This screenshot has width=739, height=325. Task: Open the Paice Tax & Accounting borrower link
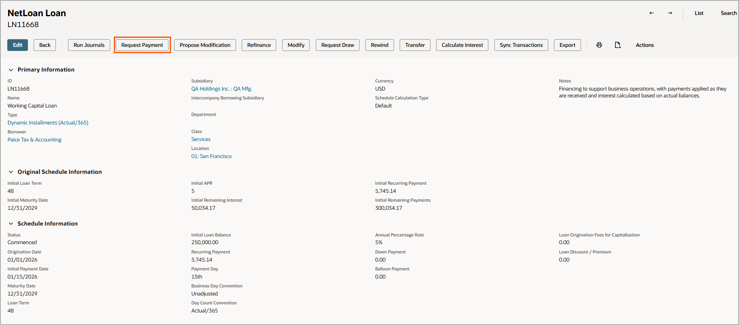pyautogui.click(x=34, y=140)
